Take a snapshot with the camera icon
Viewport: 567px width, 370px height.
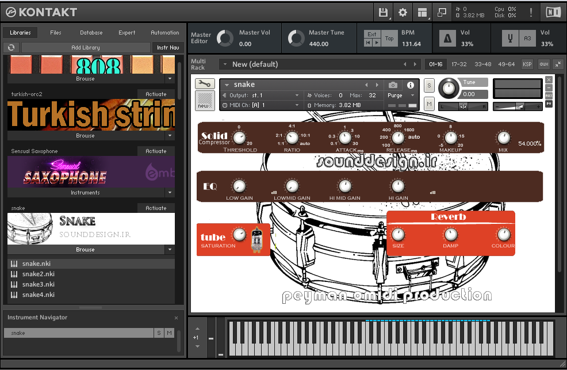pos(393,85)
